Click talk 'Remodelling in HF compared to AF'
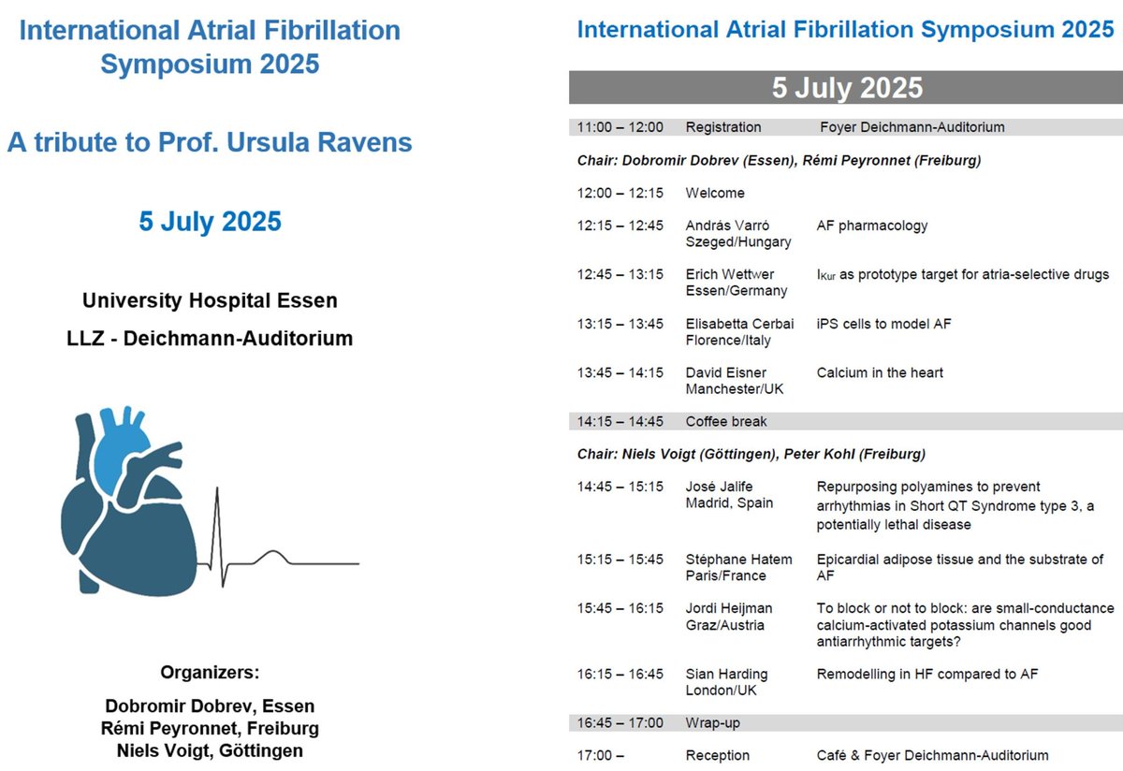1123x771 pixels. [927, 674]
